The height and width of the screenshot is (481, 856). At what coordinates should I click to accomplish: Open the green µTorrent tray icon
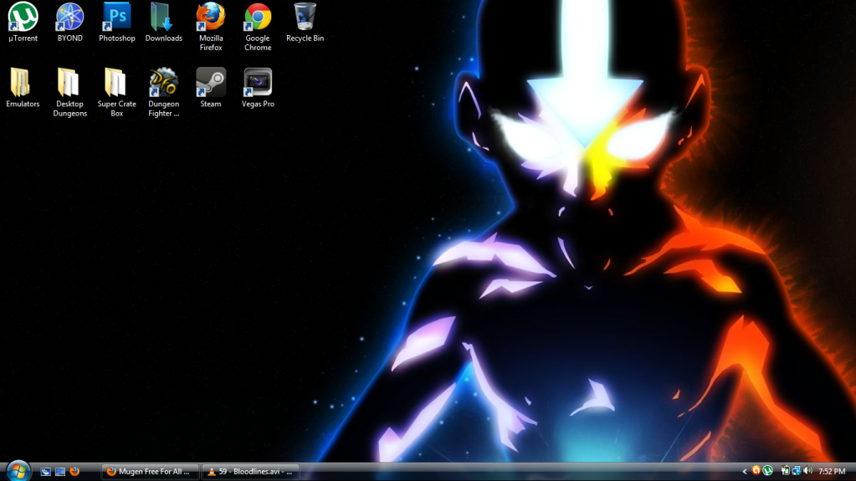(768, 471)
